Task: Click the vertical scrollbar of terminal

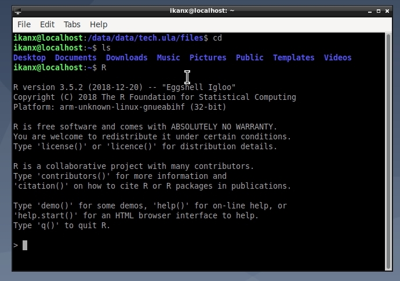Action: [388, 152]
